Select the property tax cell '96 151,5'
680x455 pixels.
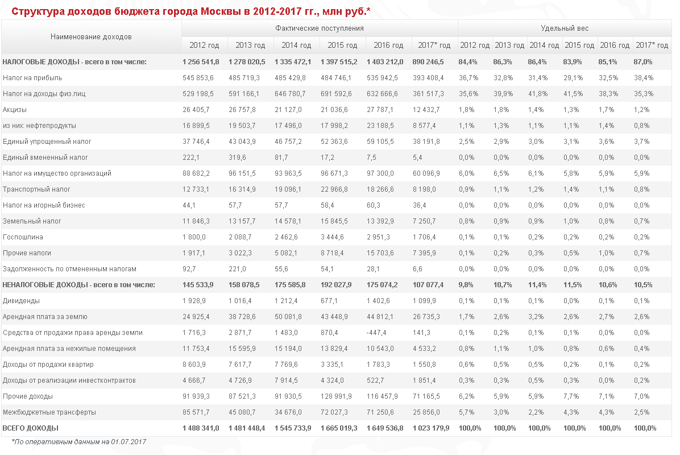[x=242, y=173]
